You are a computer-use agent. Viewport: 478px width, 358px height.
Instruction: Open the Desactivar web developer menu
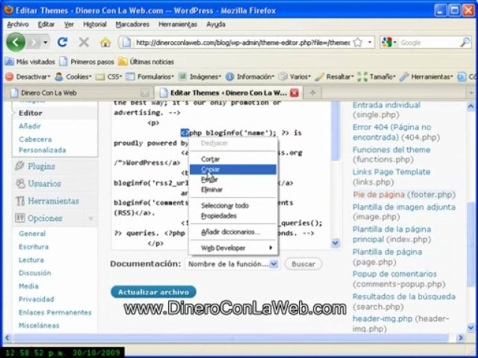28,77
